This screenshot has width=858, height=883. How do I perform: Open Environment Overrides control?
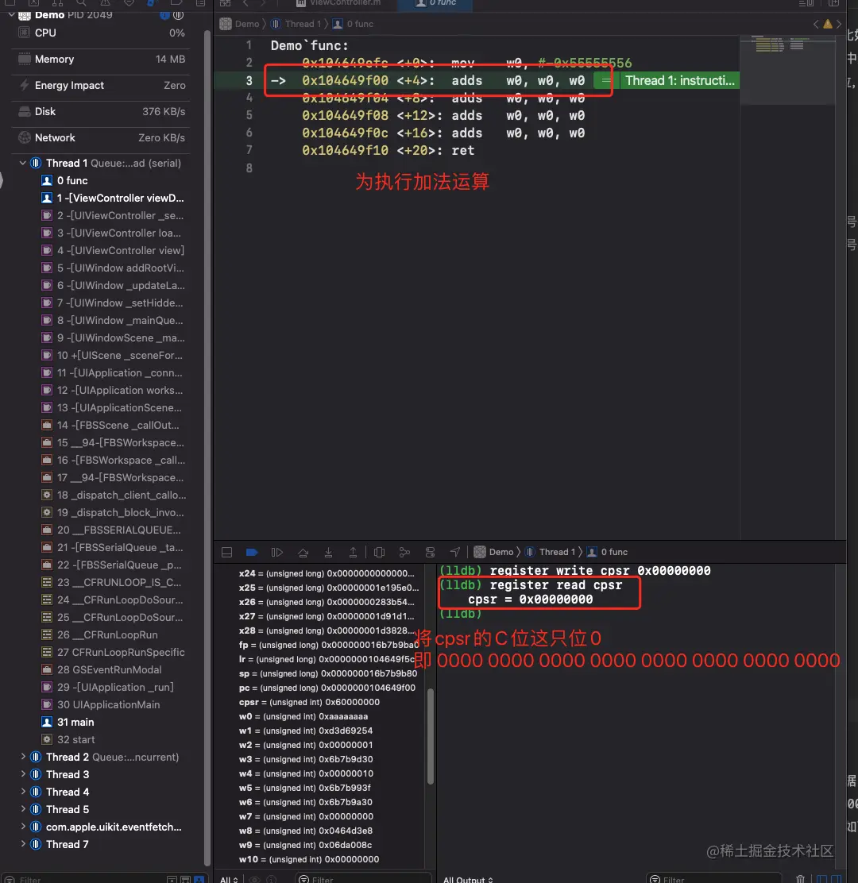(x=430, y=553)
